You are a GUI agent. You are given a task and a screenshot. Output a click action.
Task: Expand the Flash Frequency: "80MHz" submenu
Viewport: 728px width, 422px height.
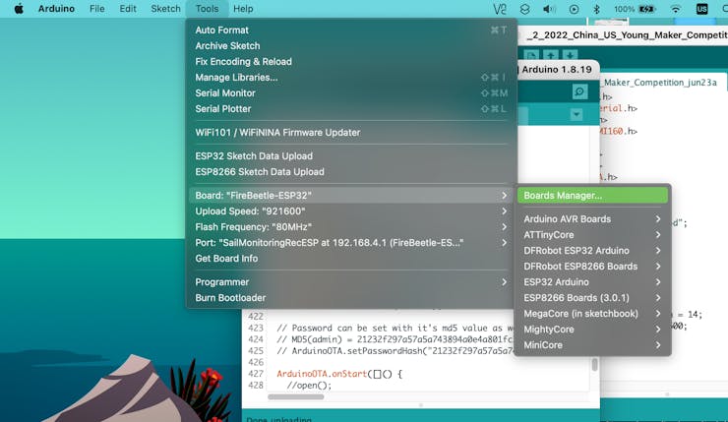[x=351, y=227]
